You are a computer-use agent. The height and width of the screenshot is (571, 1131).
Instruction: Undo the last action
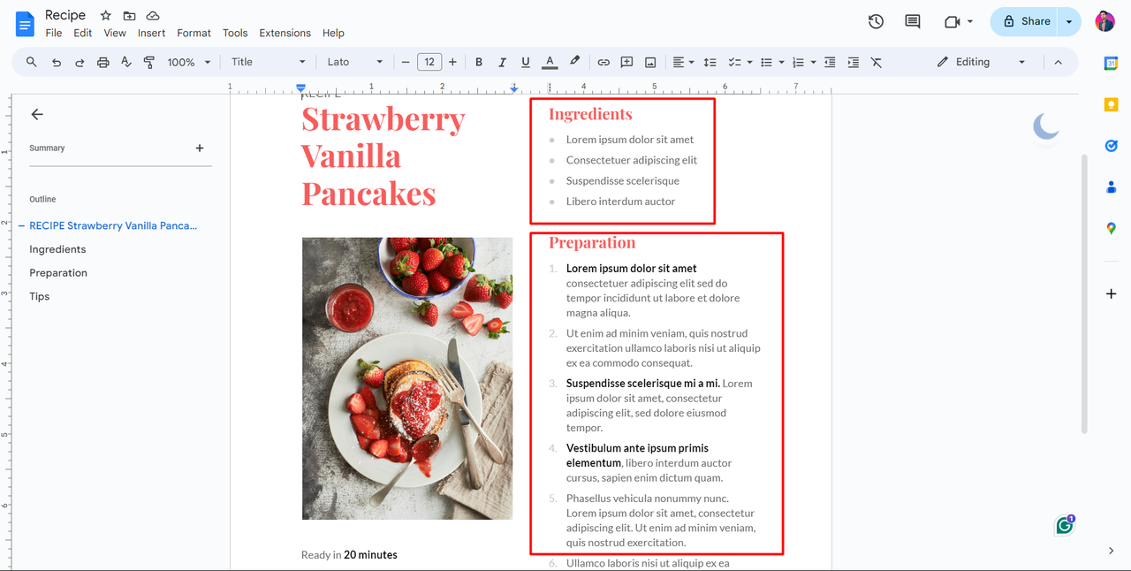(x=57, y=62)
